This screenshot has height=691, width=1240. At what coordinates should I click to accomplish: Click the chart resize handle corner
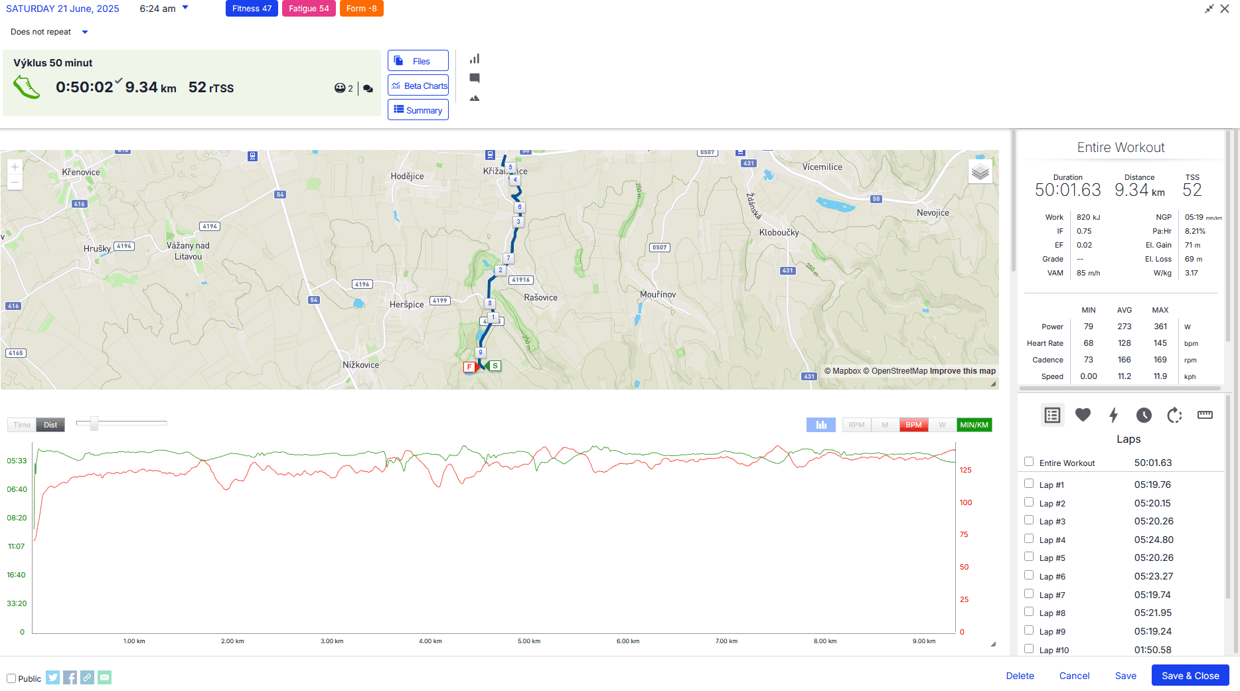point(994,644)
